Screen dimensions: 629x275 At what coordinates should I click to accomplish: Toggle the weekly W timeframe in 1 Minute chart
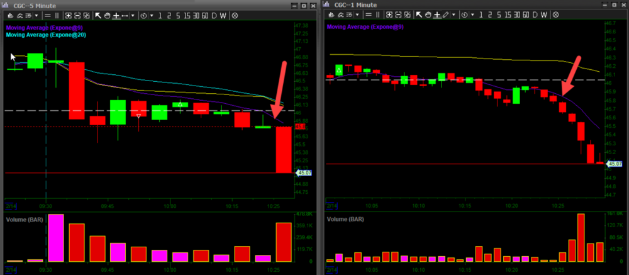tap(544, 14)
